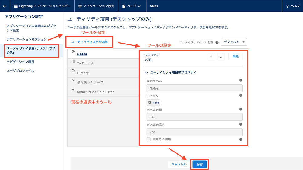
Task: Click the note icon selector pill
Action: (153, 103)
